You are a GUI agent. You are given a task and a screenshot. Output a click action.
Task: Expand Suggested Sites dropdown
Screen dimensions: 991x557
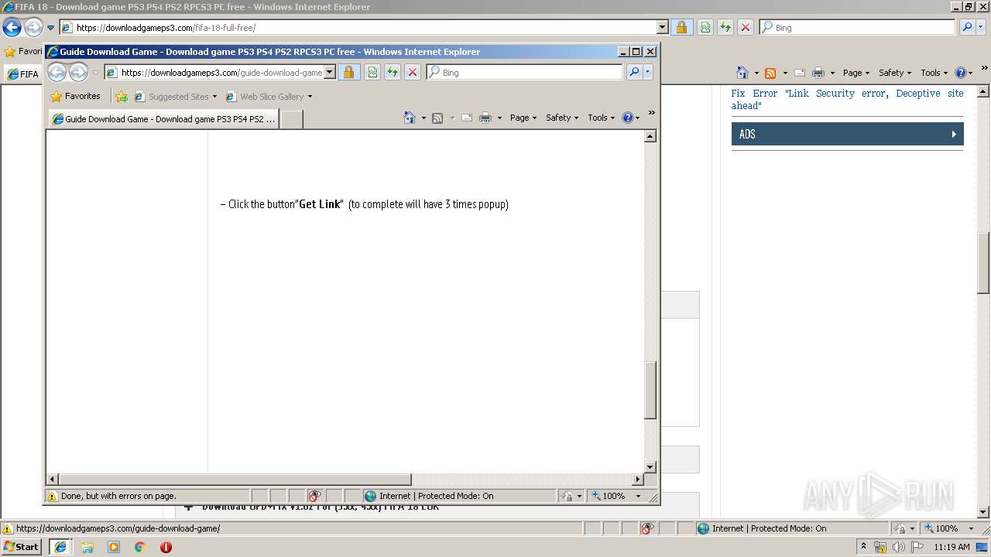[x=214, y=97]
